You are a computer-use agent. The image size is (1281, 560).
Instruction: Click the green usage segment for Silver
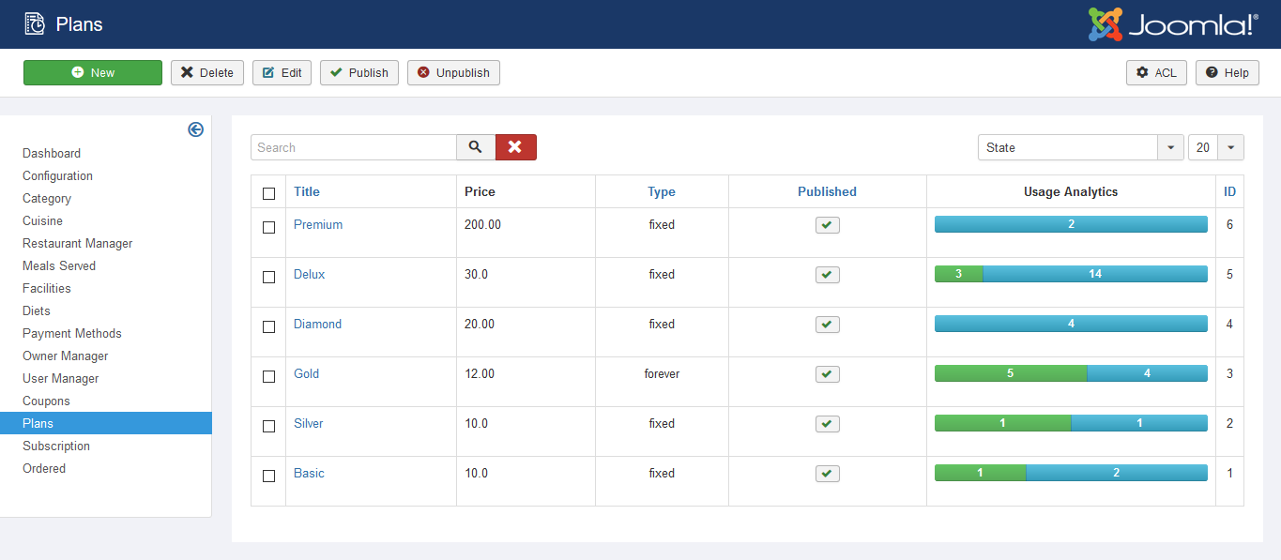point(1002,423)
